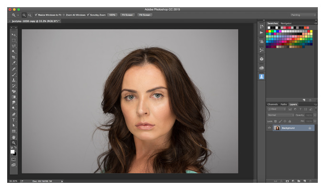325x190 pixels.
Task: Select the Type tool
Action: [14, 120]
